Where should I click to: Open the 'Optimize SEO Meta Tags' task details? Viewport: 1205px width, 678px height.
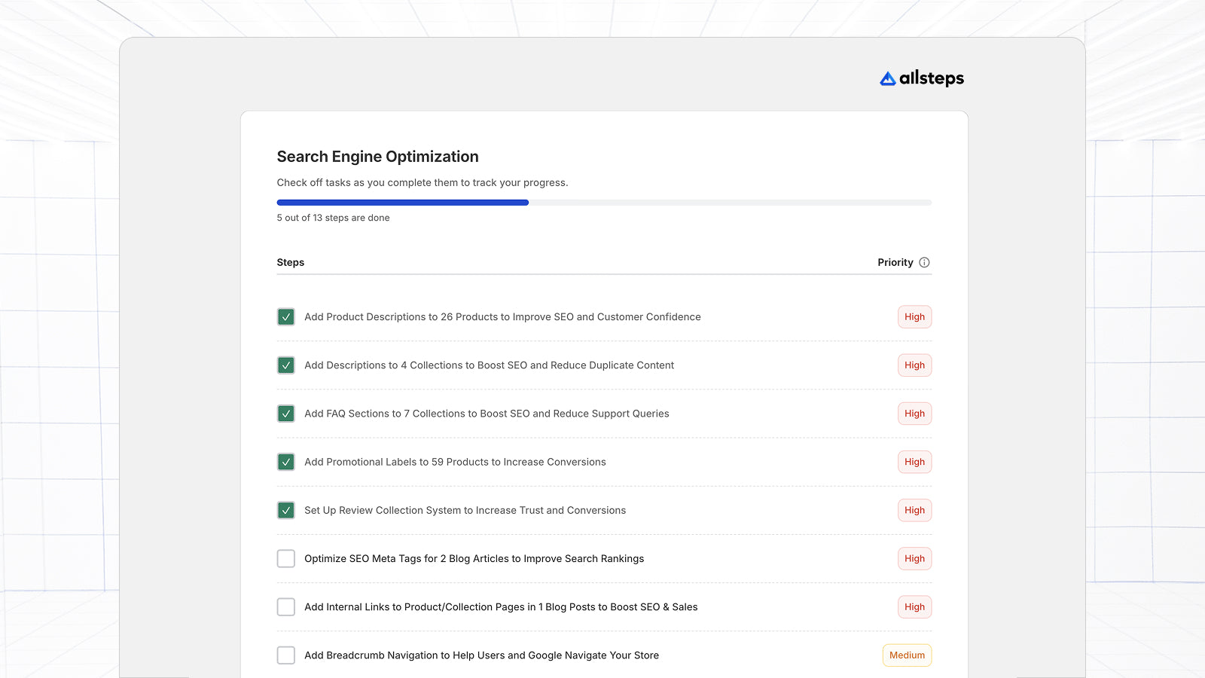(474, 558)
